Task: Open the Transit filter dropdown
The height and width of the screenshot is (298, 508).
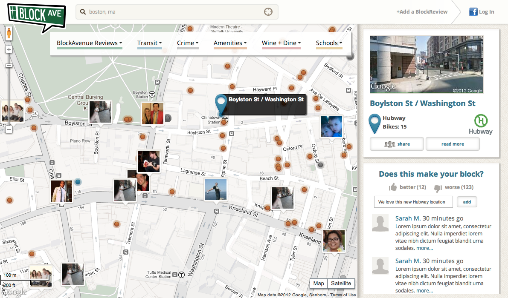Action: pyautogui.click(x=150, y=43)
